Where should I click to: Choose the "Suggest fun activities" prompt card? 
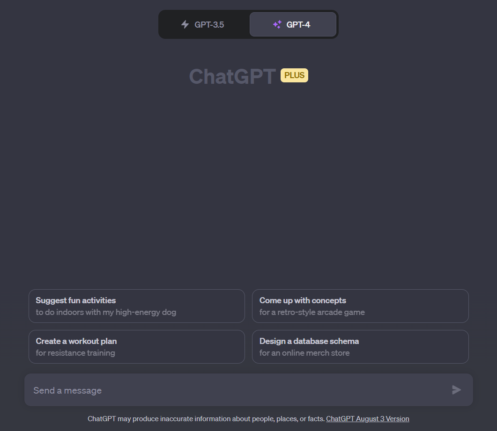[x=136, y=306]
